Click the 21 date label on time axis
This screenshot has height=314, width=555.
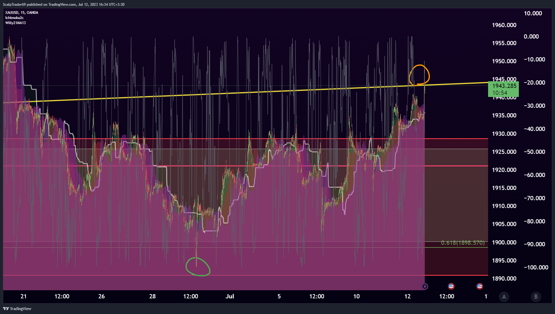pos(24,296)
